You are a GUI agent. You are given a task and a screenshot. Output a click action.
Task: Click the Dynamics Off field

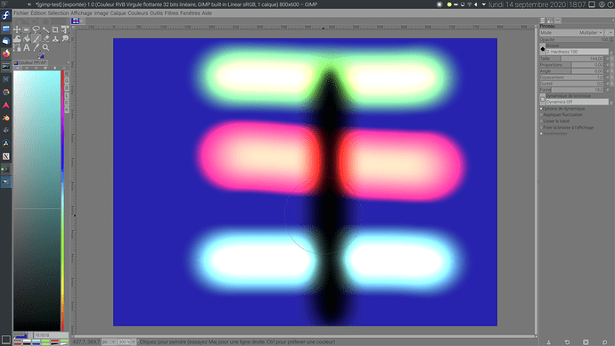click(577, 102)
